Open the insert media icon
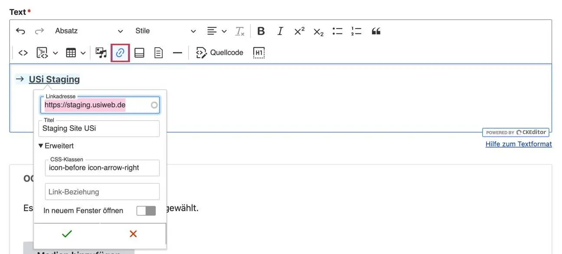The height and width of the screenshot is (254, 562). click(x=101, y=53)
